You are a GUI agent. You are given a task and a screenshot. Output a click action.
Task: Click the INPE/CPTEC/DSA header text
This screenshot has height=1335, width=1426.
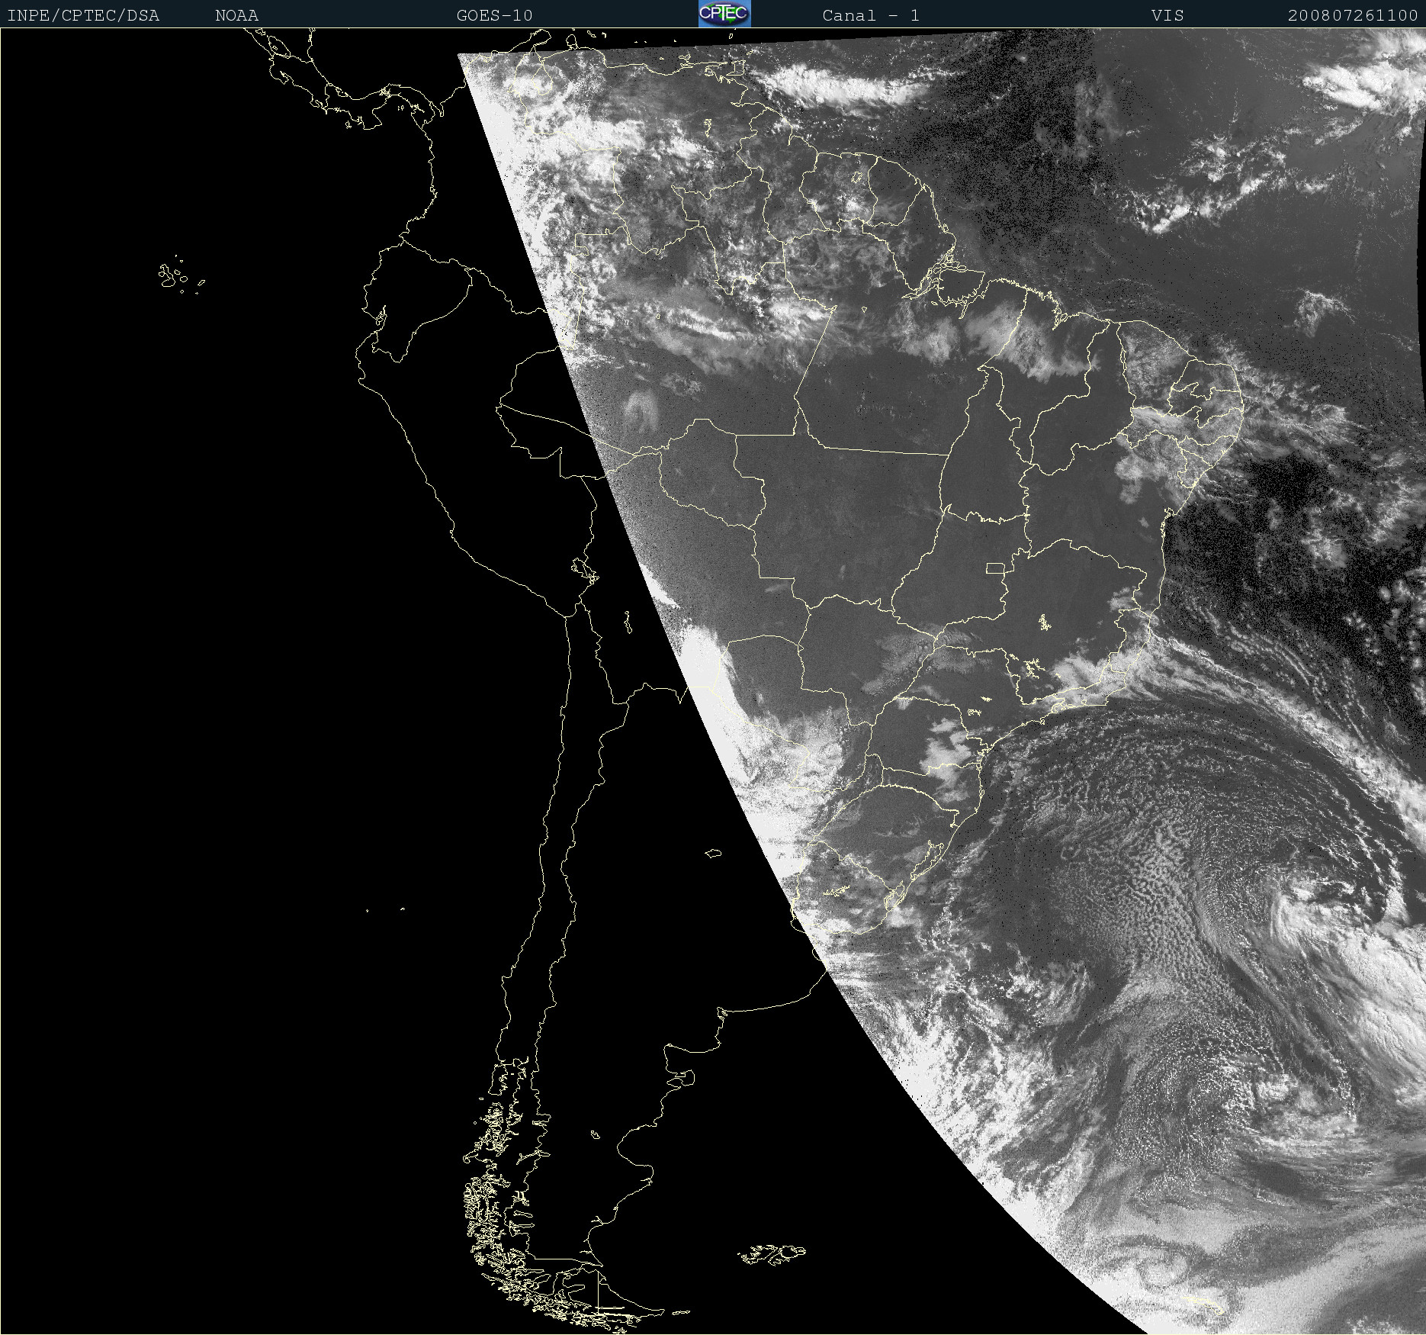[83, 15]
